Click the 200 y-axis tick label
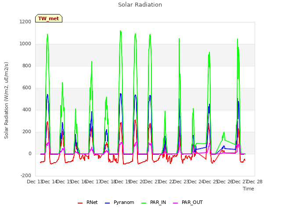 pyautogui.click(x=27, y=132)
